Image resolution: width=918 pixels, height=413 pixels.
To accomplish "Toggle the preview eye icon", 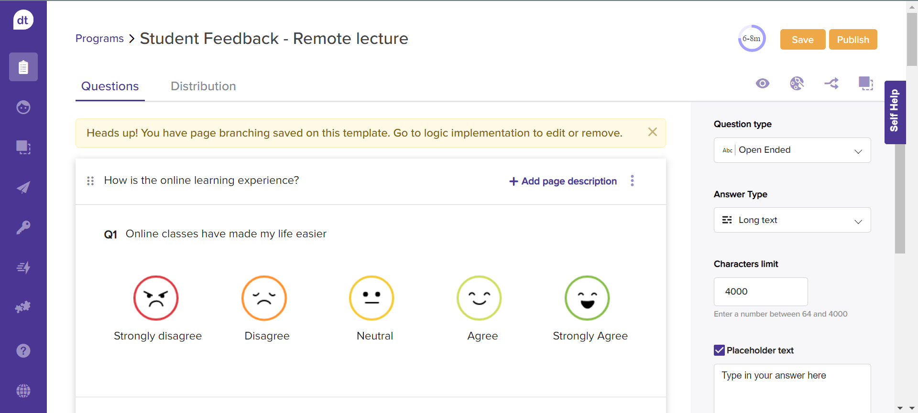I will pyautogui.click(x=763, y=84).
